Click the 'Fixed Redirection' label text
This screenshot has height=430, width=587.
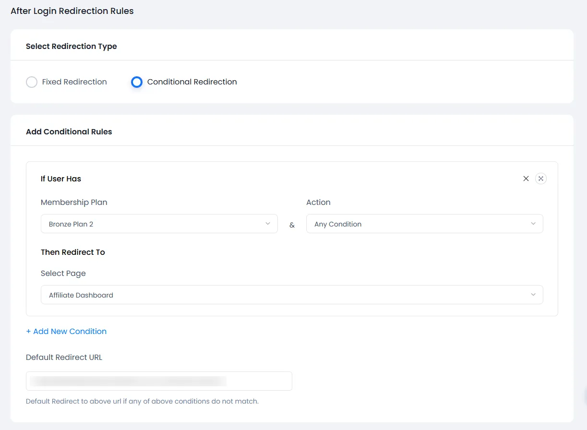[74, 82]
